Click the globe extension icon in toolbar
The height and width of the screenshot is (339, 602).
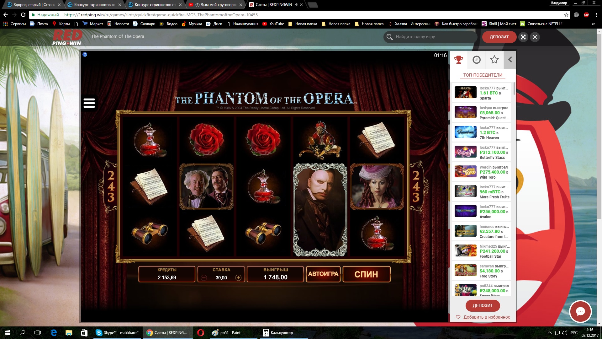pos(576,15)
